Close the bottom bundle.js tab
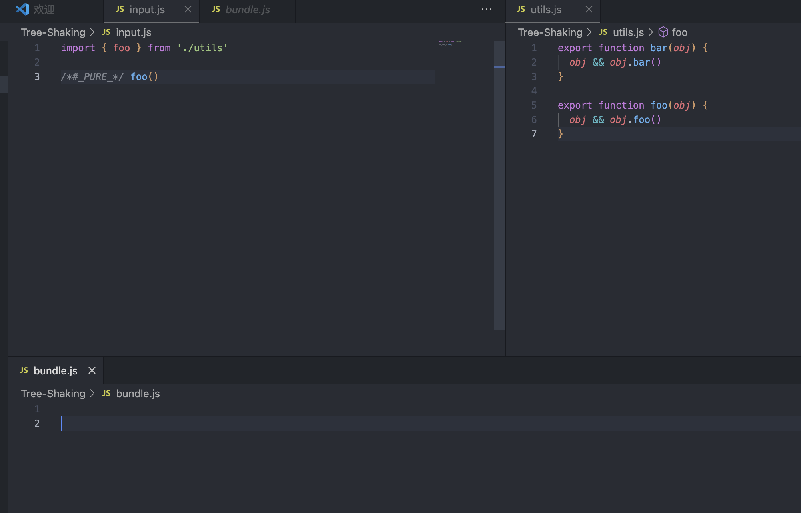 92,370
